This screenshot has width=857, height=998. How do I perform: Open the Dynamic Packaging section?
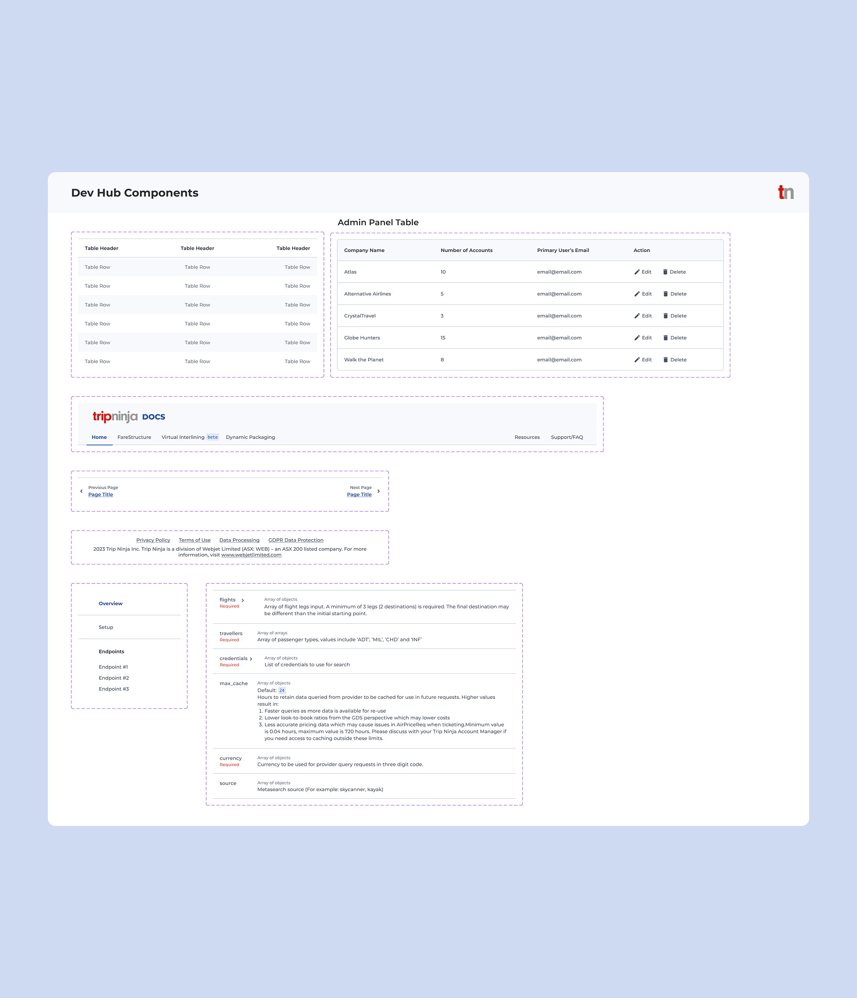[250, 437]
